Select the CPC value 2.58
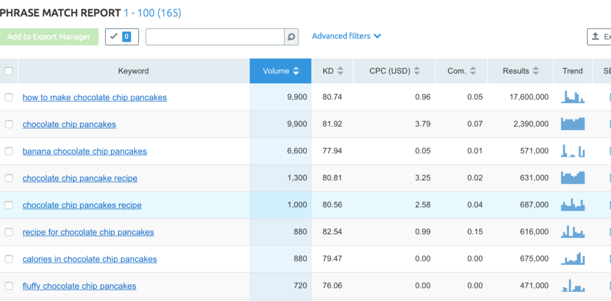This screenshot has height=301, width=611. [423, 205]
